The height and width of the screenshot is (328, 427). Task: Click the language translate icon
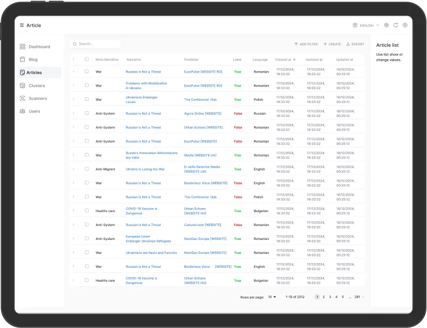click(355, 25)
